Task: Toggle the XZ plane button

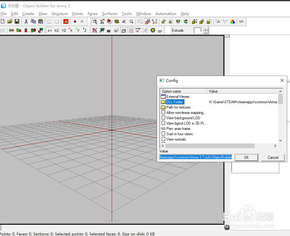Action: [56, 30]
